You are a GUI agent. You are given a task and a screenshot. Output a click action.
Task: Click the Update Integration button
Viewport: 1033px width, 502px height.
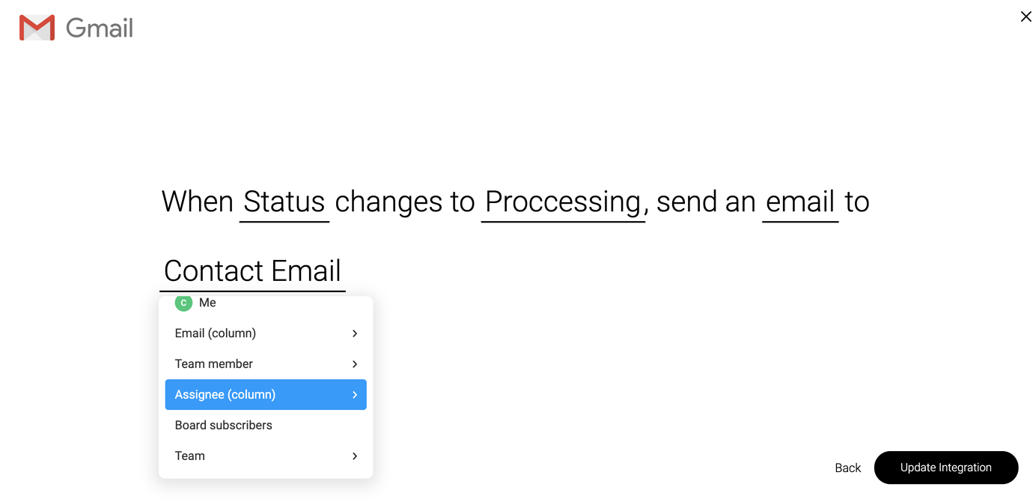[x=945, y=468]
